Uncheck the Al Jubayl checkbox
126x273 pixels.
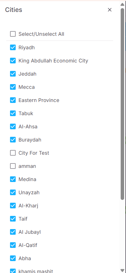13,232
